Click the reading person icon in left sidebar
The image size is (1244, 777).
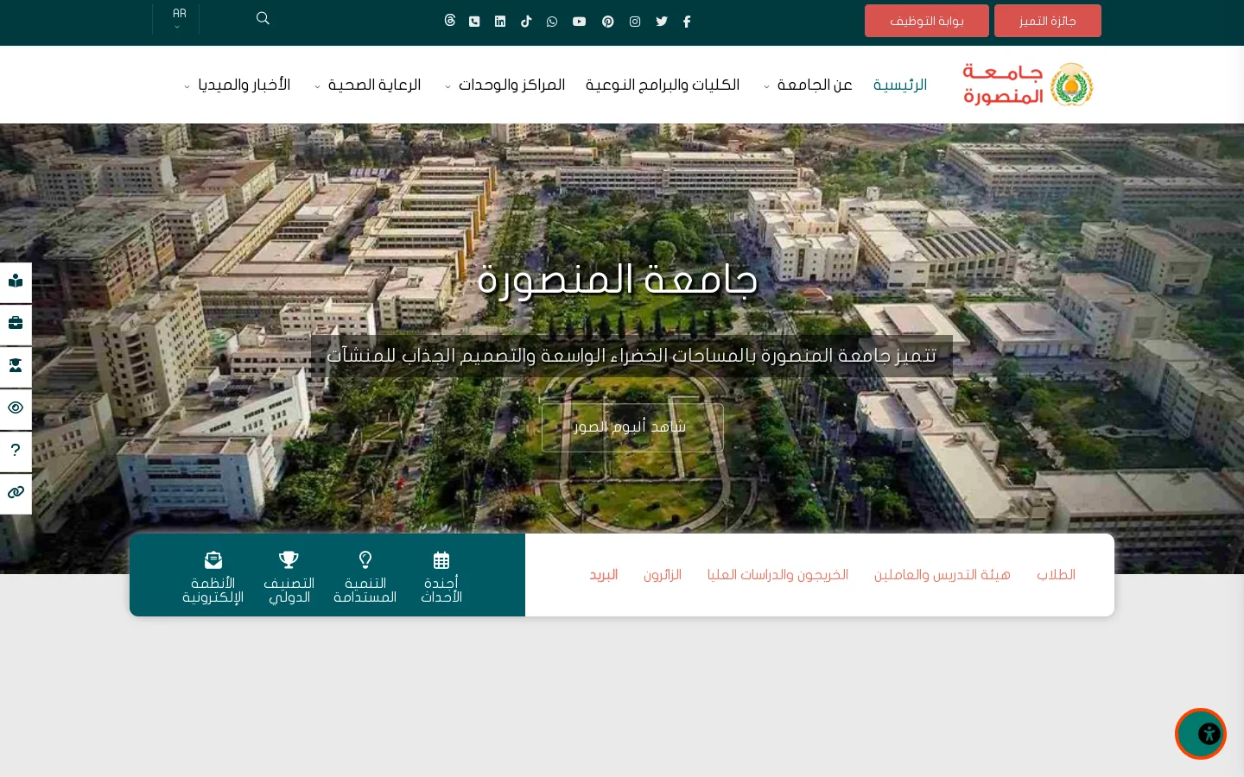(16, 281)
